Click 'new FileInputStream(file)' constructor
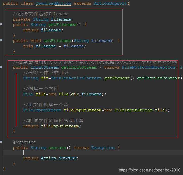Screen dimensions: 183x175 [136, 110]
